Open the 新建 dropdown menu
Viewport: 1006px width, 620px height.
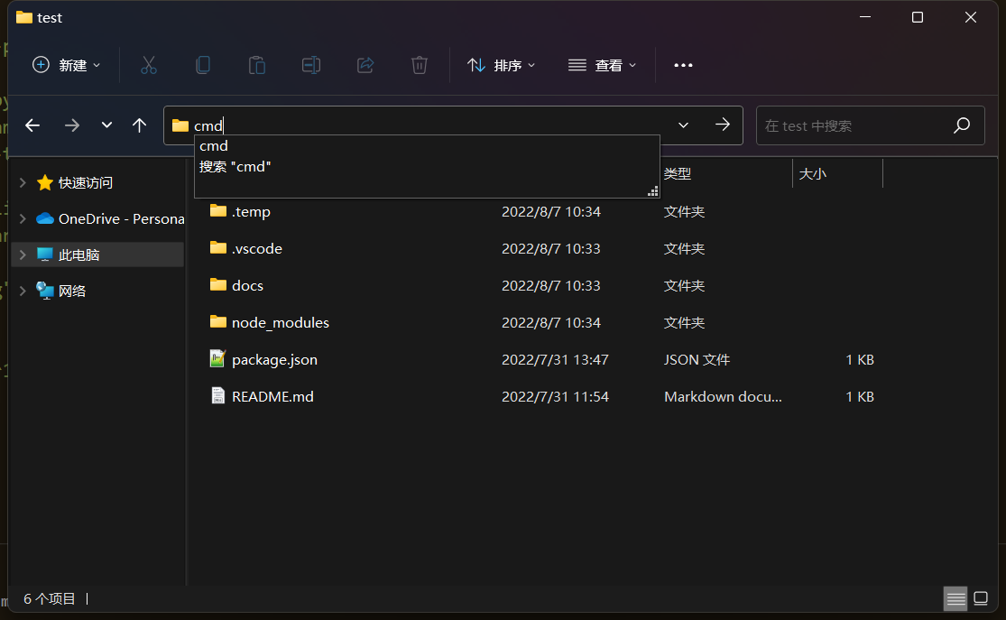point(67,65)
